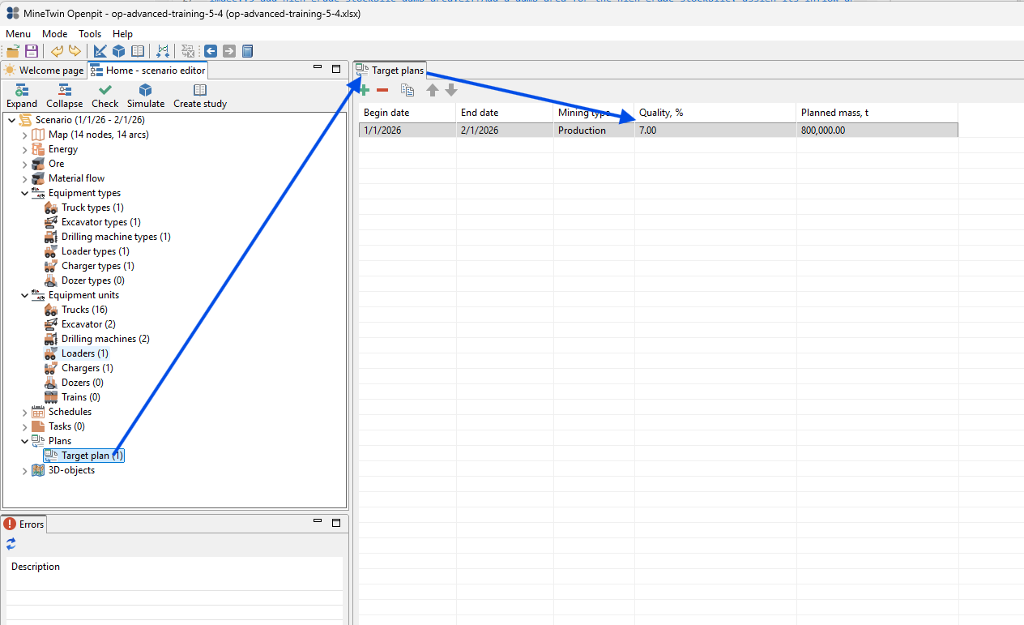Click the blue arrows merge toolbar icon
1024x625 pixels.
coord(163,51)
